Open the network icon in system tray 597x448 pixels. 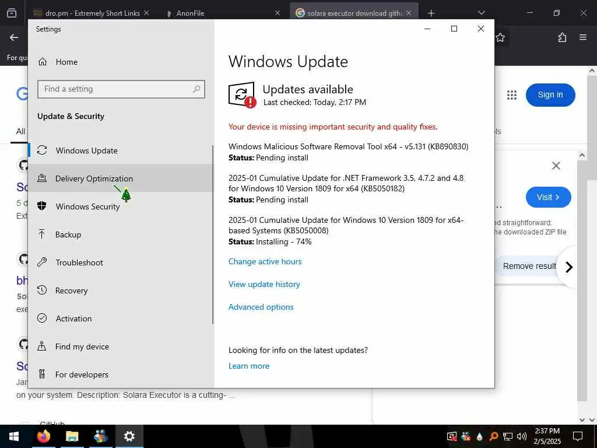click(x=508, y=436)
